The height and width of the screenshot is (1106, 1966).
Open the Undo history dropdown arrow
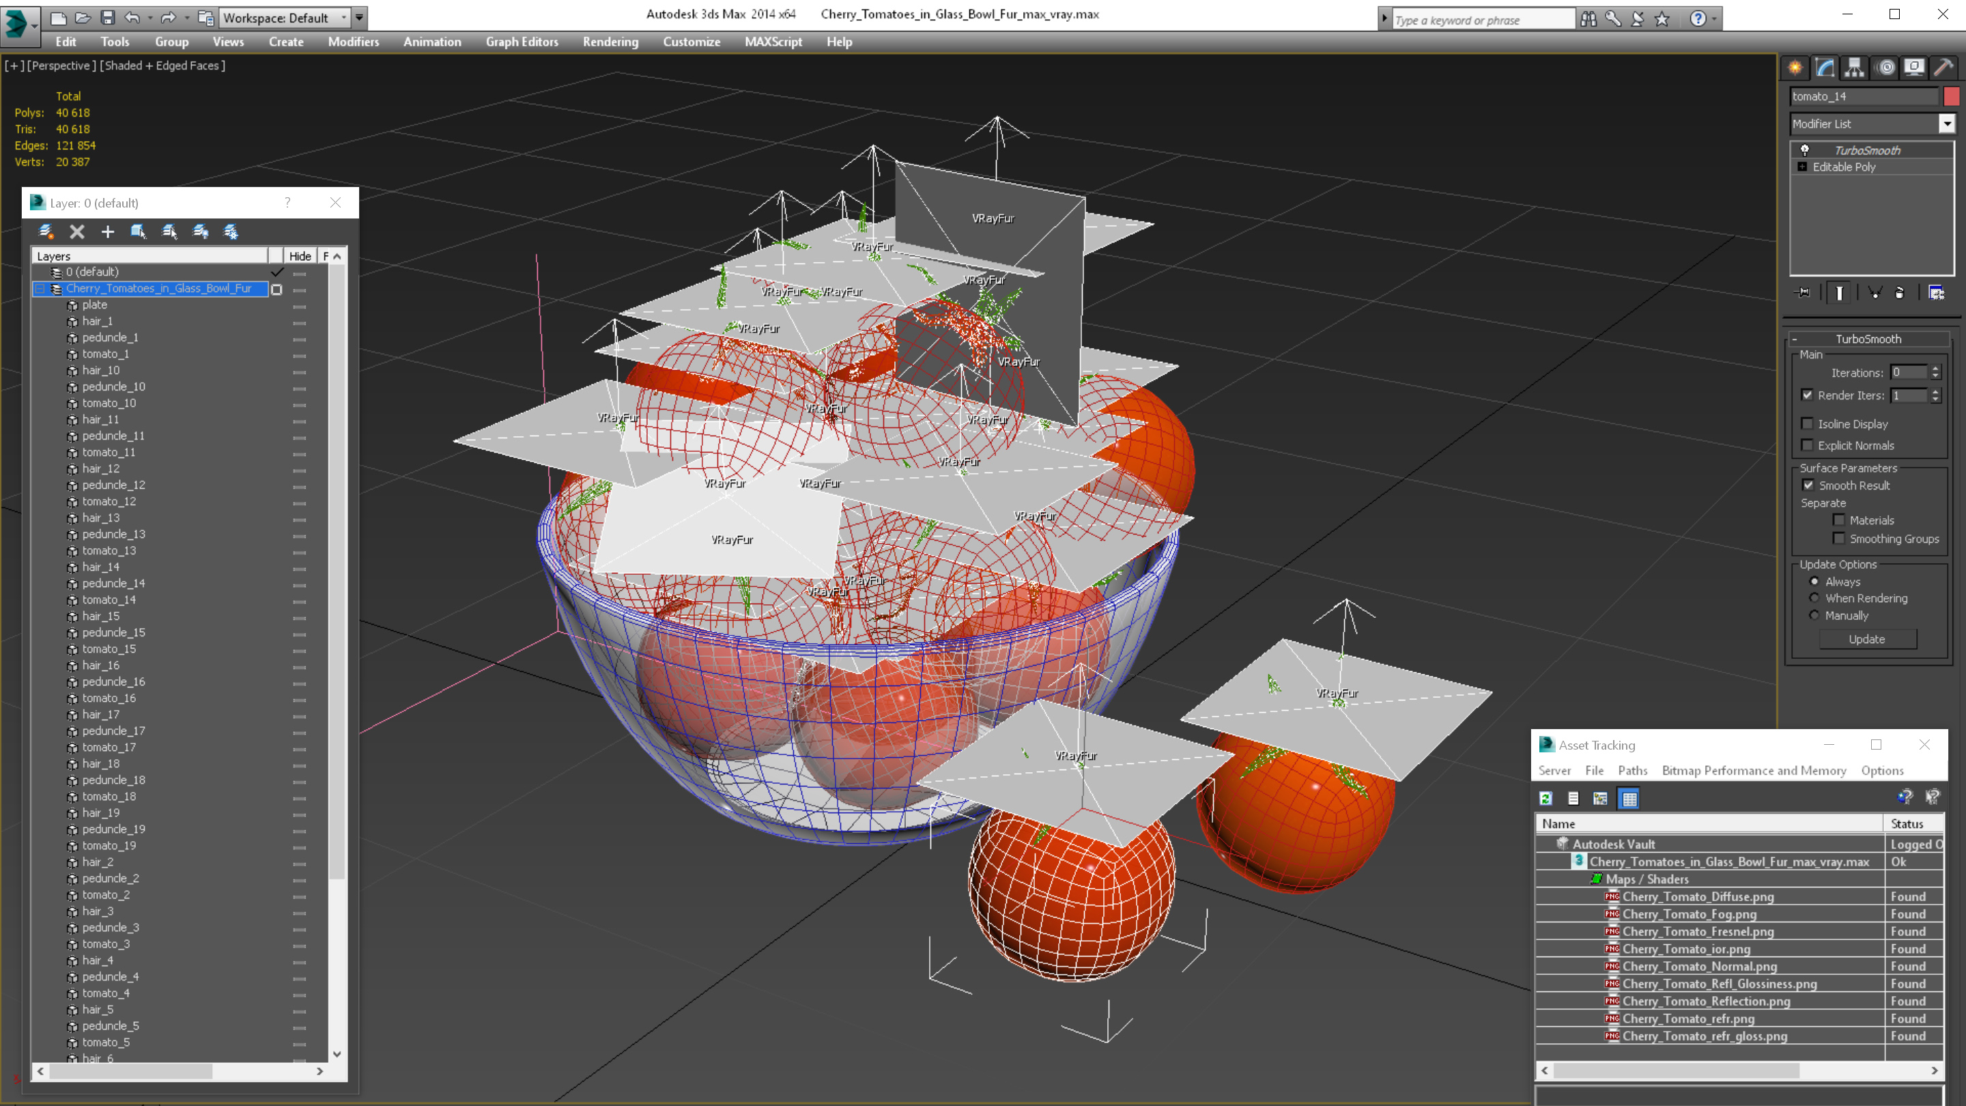click(149, 18)
